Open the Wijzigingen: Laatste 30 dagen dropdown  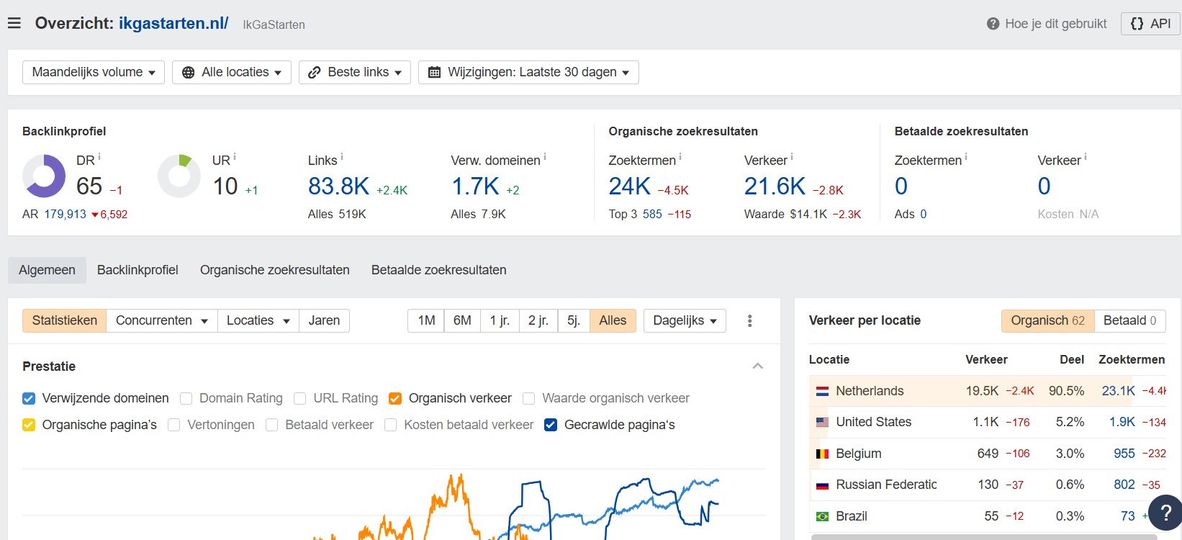tap(528, 72)
